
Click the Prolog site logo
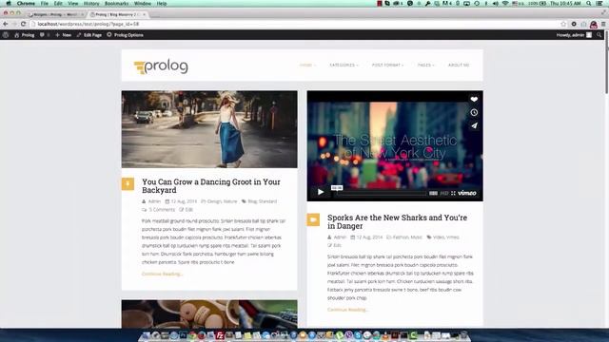click(x=161, y=66)
